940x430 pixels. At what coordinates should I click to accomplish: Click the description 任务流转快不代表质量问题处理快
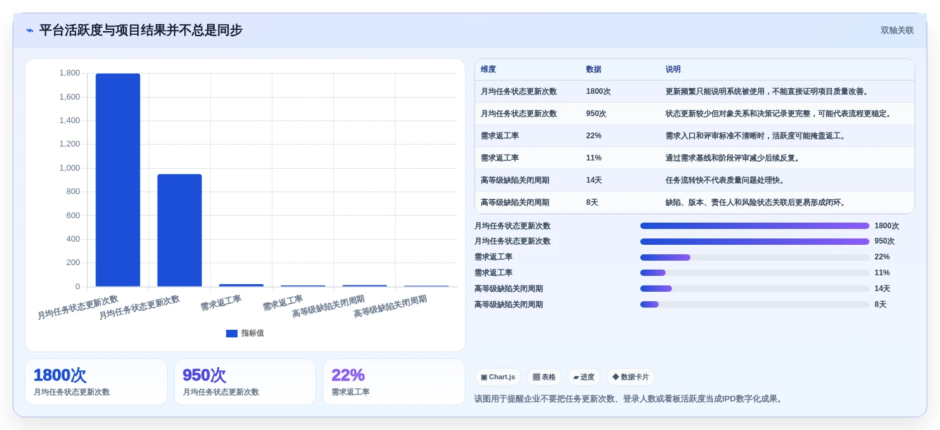pyautogui.click(x=725, y=180)
